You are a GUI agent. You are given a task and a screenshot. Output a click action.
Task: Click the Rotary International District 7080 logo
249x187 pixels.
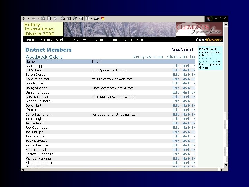43,29
